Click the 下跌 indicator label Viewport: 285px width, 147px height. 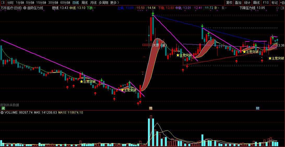coord(91,8)
